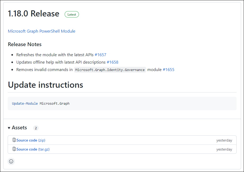Open the add reaction smiley icon
Screen dimensions: 244x172
pos(11,161)
